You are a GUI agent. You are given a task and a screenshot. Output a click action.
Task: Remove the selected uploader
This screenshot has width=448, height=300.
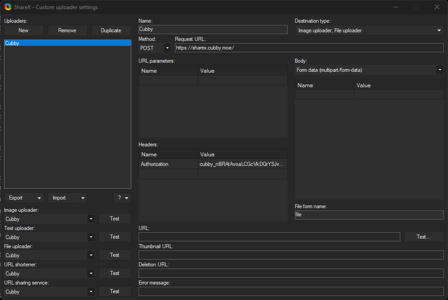[67, 30]
